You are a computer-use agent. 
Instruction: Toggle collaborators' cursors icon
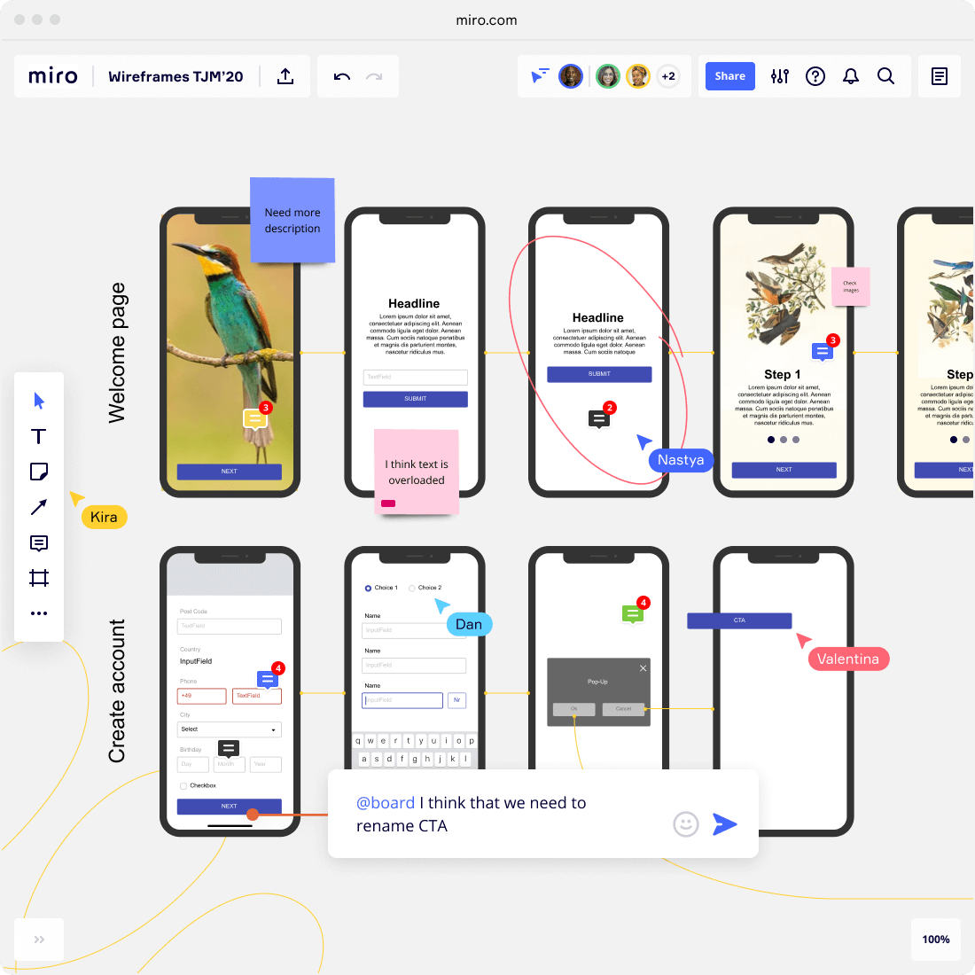pyautogui.click(x=540, y=76)
